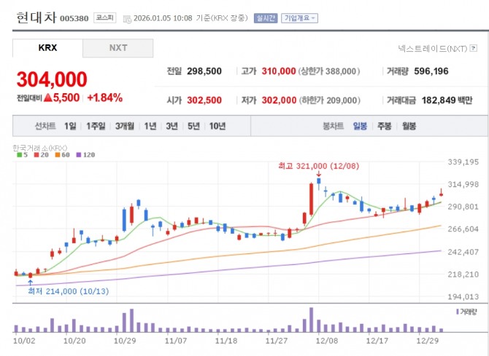Screen dimensions: 489x356
Task: Click the high price value 310,000
Action: 279,71
